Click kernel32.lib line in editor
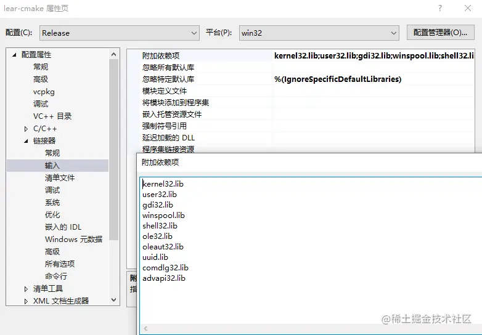This screenshot has height=335, width=482. tap(163, 184)
